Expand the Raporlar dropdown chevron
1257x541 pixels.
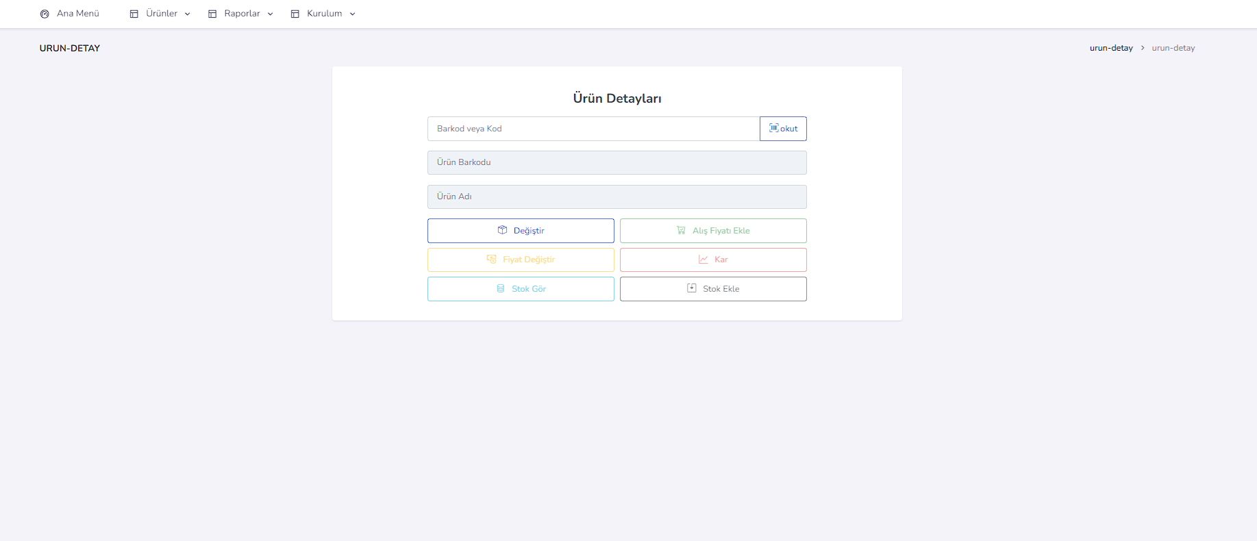[271, 14]
